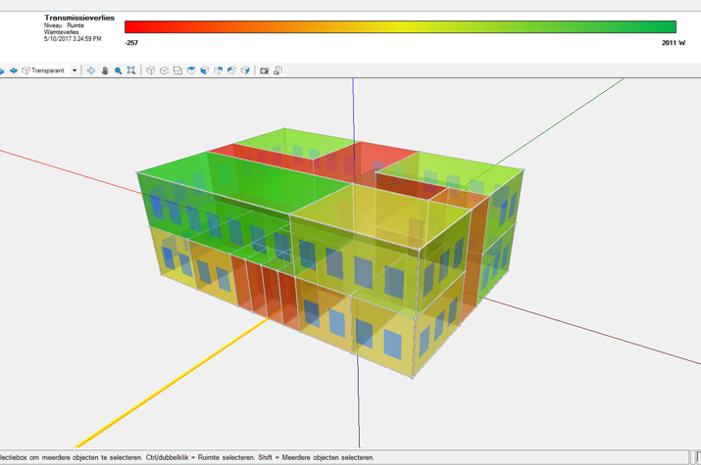Click the red end of the color legend
701x465 pixels.
click(x=132, y=27)
